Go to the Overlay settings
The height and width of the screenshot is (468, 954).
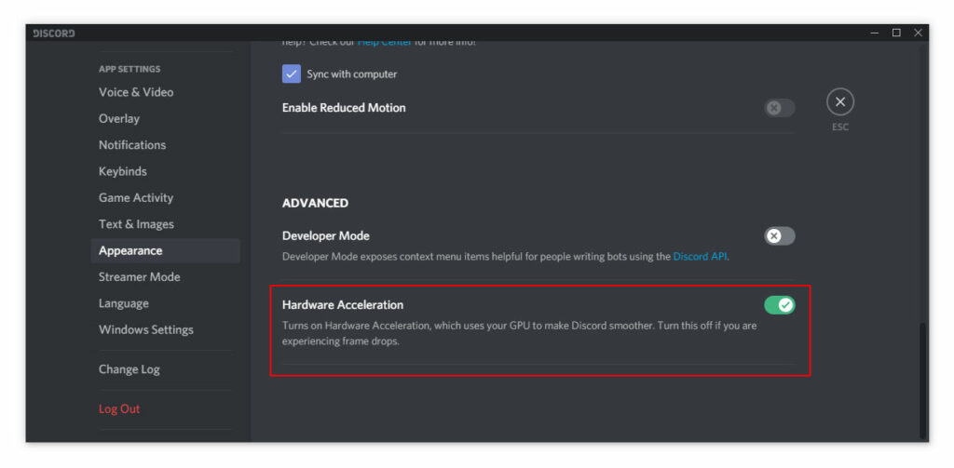click(165, 118)
